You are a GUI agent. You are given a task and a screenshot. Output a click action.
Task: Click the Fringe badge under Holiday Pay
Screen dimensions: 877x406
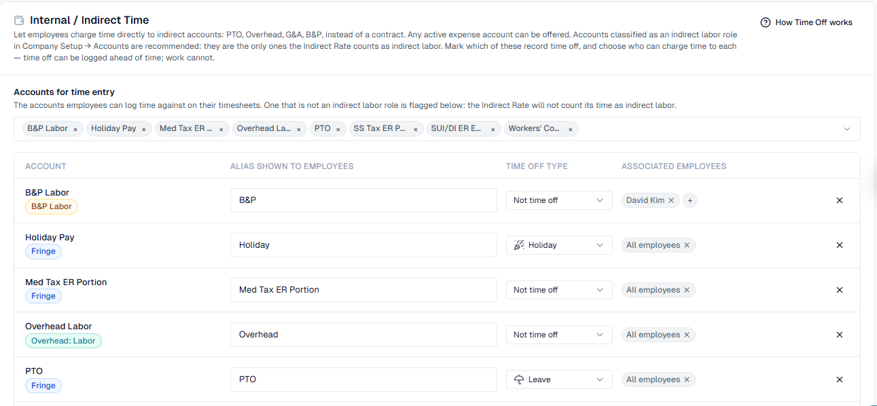click(x=43, y=251)
